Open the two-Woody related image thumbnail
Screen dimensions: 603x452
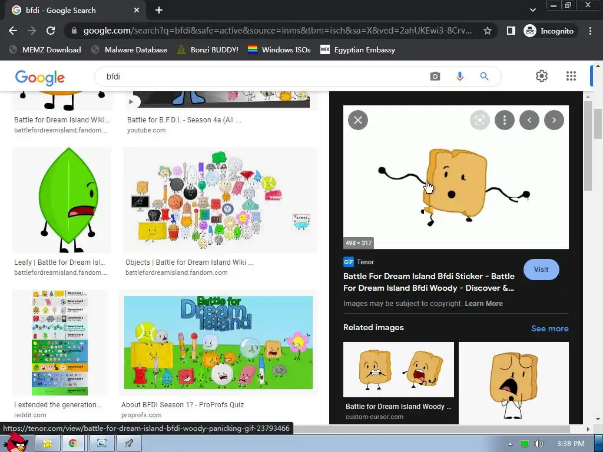coord(399,370)
